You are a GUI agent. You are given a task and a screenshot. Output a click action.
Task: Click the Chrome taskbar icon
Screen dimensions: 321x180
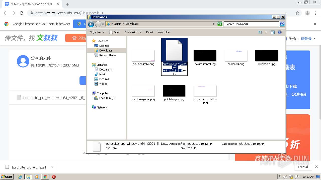(45, 177)
